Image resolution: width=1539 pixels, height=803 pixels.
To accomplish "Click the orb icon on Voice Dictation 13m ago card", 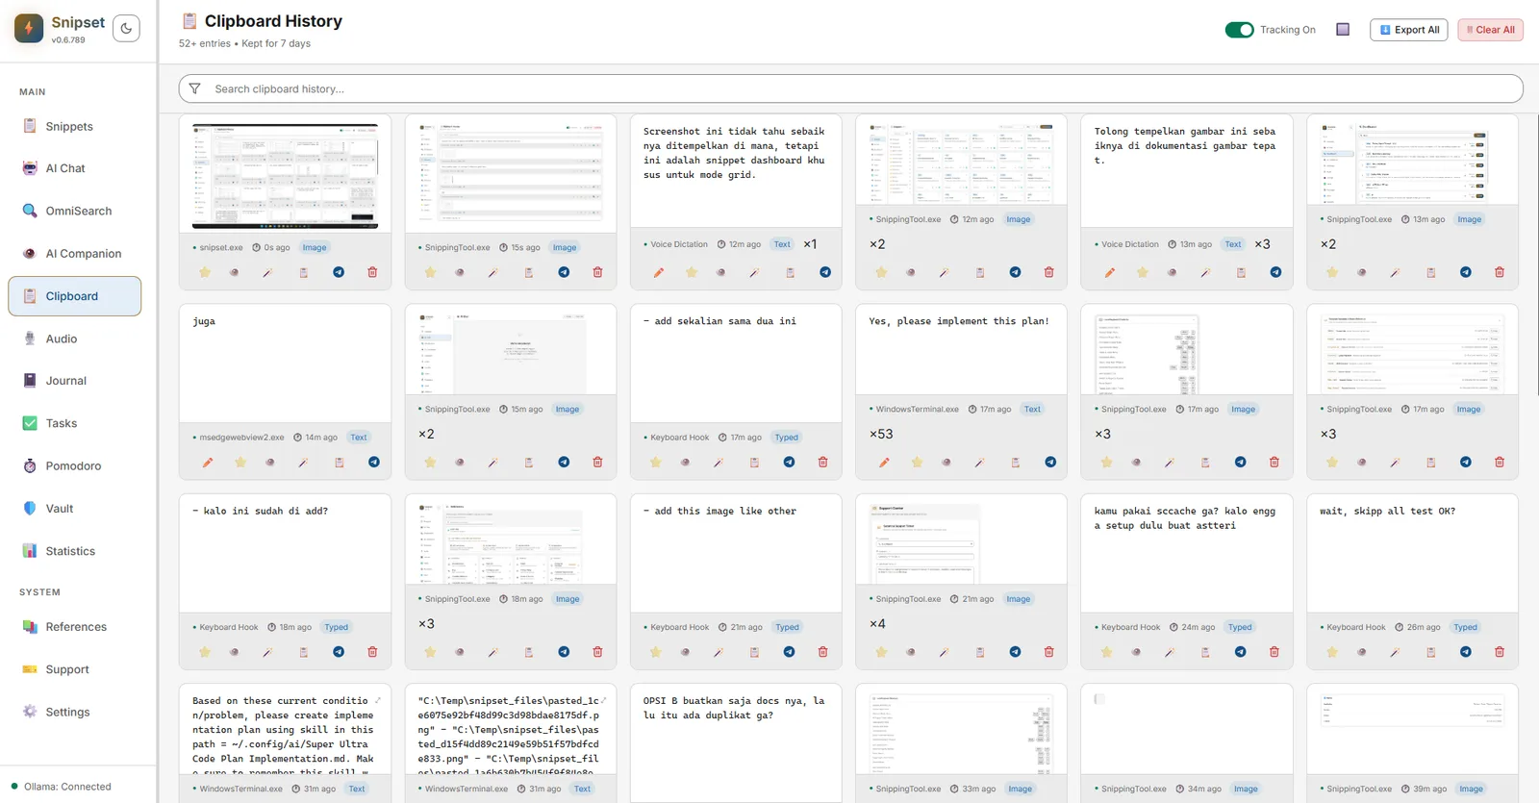I will (1172, 272).
